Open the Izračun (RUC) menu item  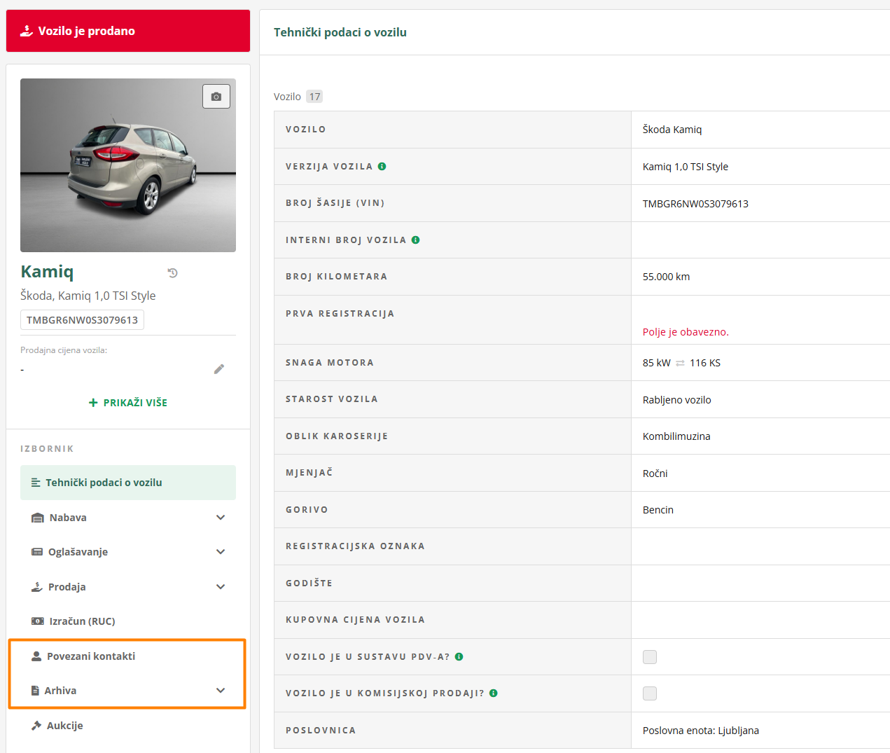82,621
